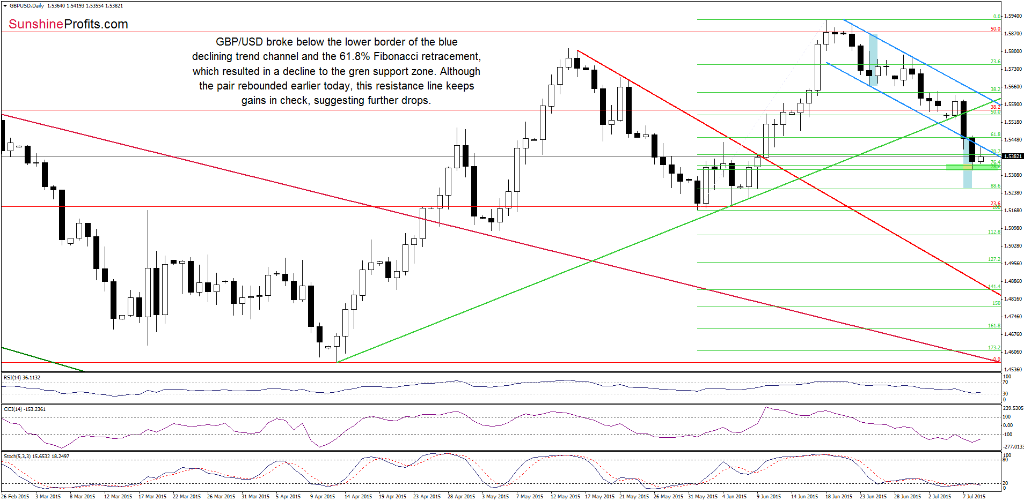Click date axis label 28 Apr 2015
Viewport: 1024px width, 501px height.
461,497
